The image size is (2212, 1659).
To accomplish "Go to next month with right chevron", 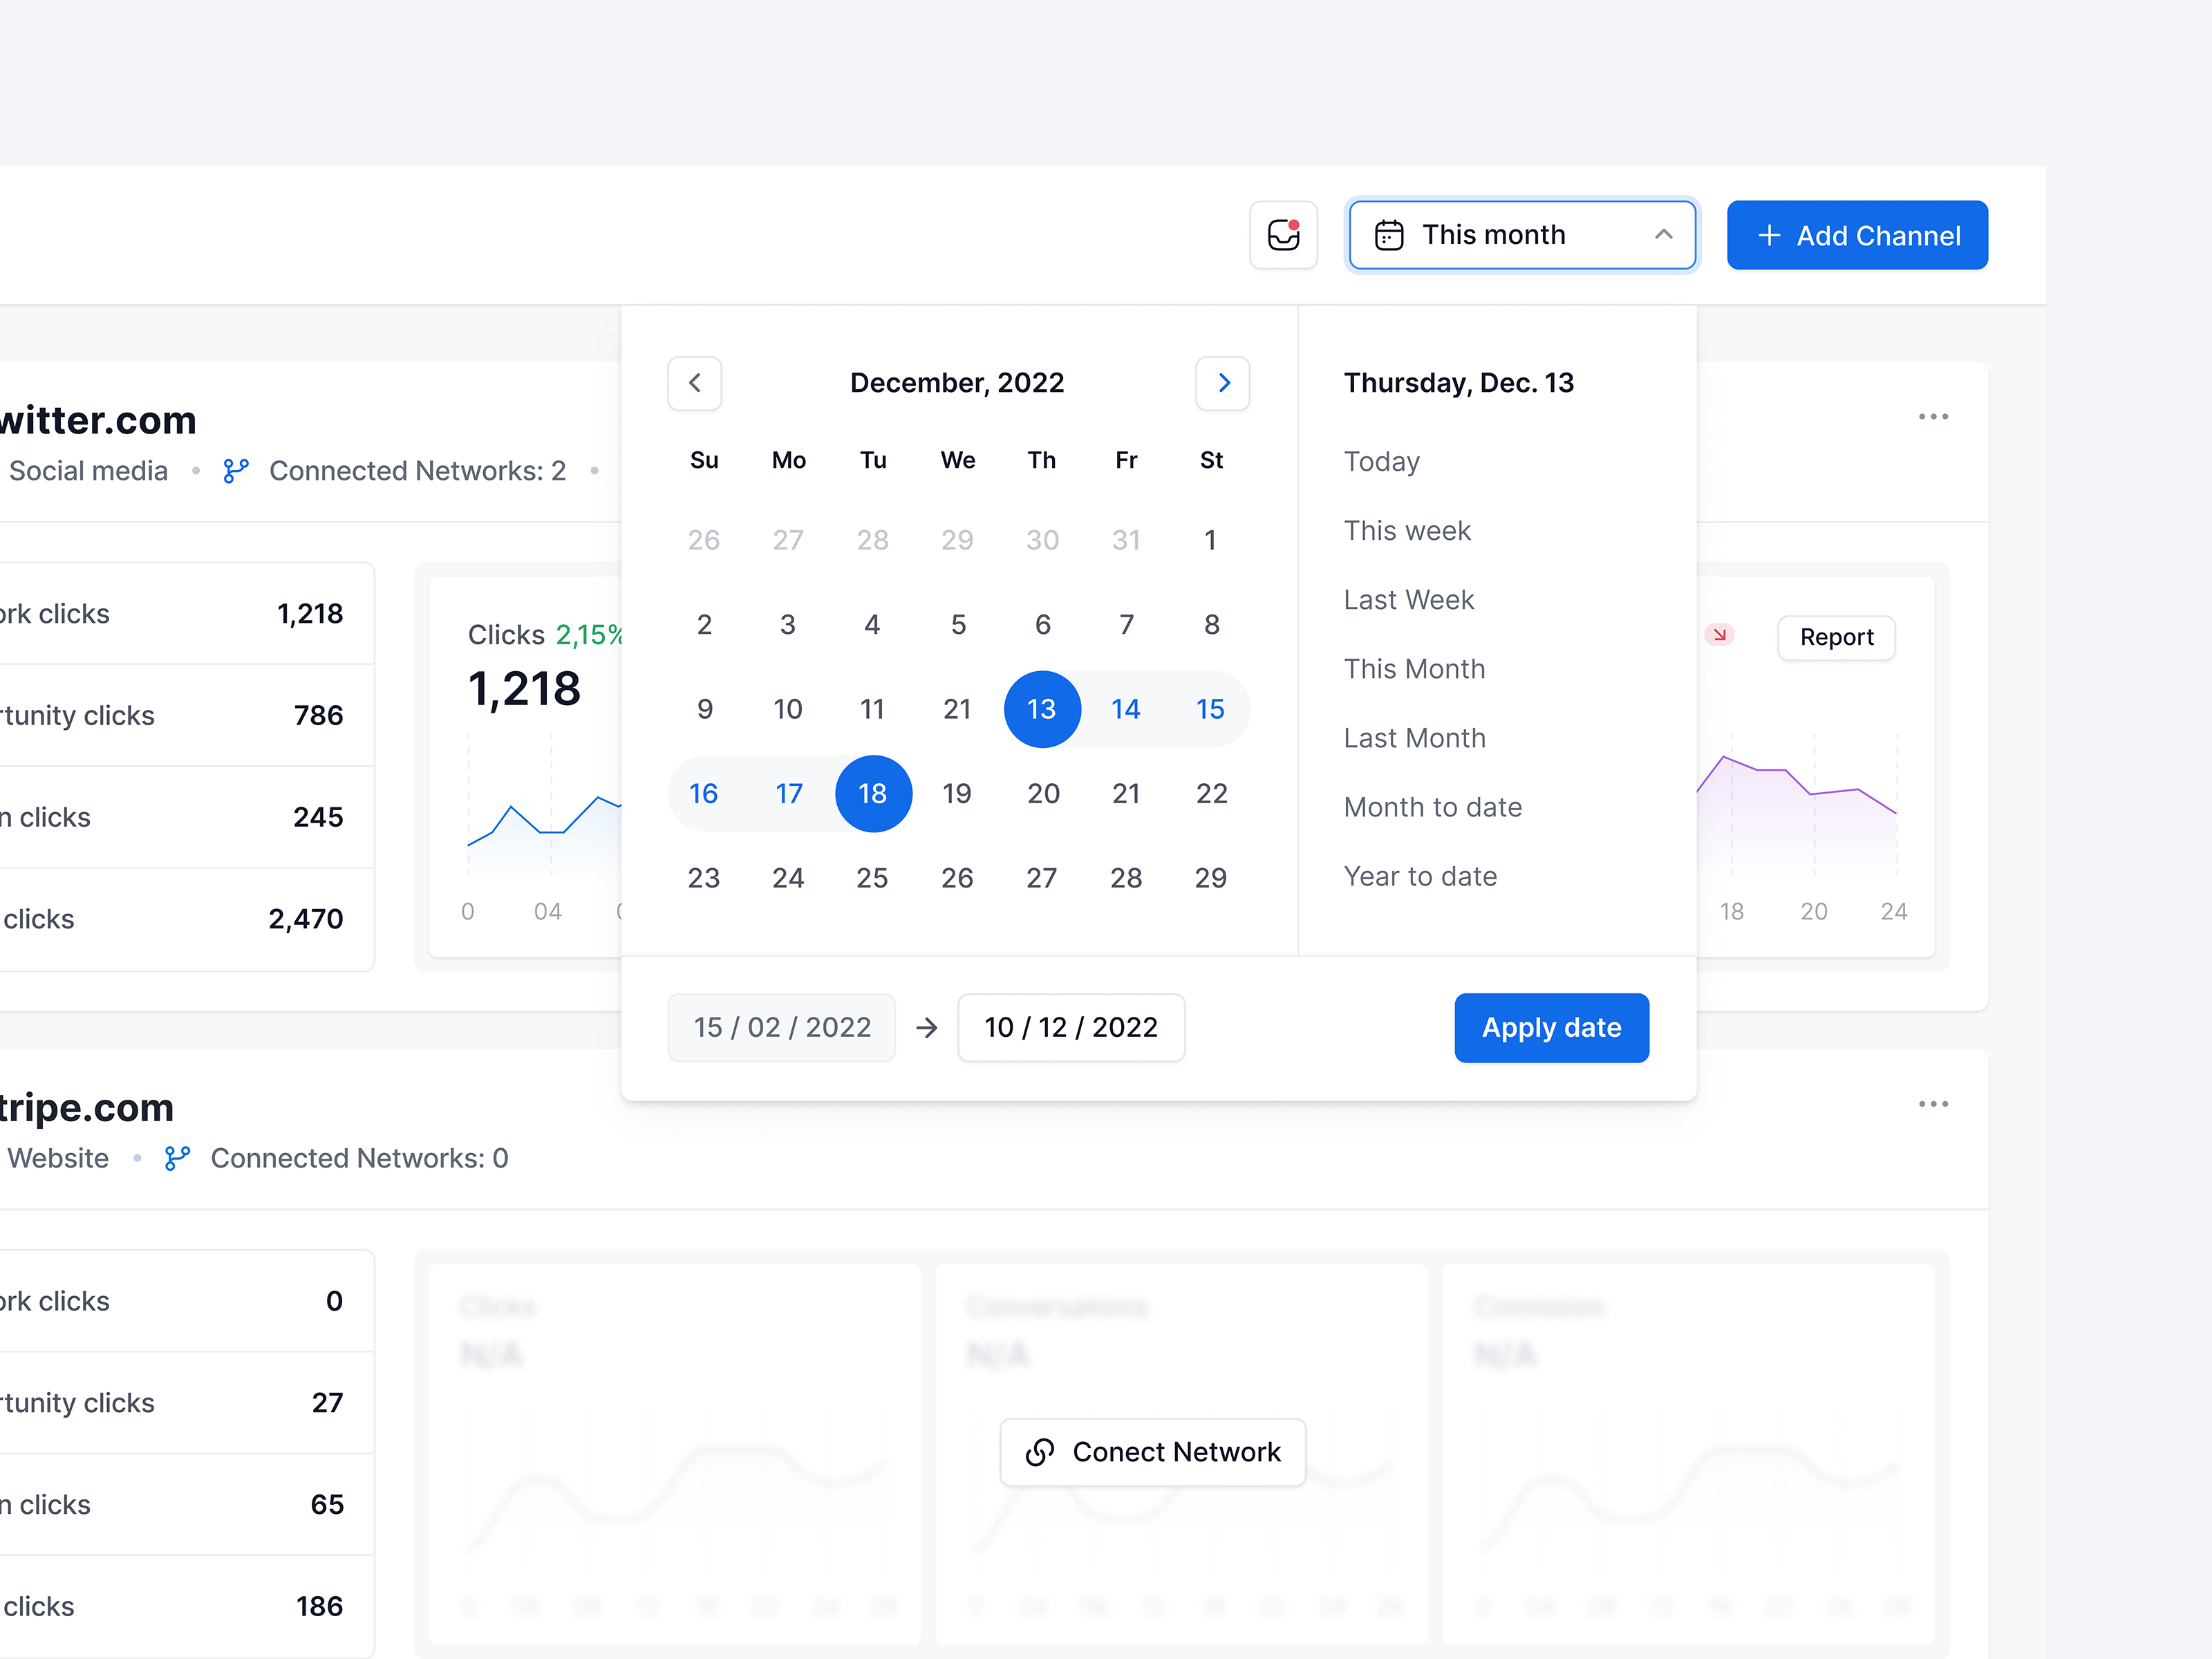I will point(1222,383).
